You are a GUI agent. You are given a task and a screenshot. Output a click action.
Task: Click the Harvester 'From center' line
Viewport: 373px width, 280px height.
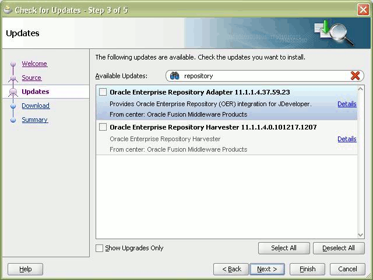178,149
